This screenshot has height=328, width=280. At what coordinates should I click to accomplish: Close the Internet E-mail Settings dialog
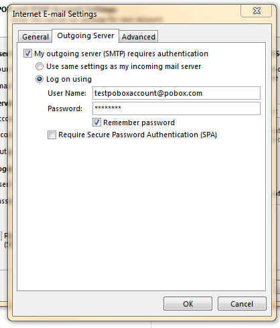[x=257, y=11]
